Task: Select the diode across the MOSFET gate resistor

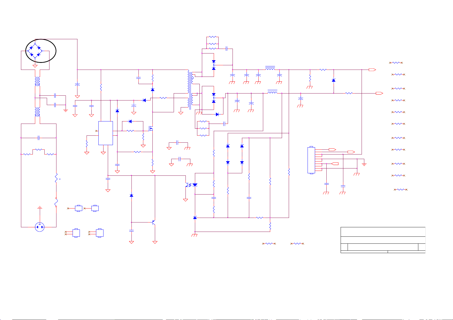Action: 130,121
